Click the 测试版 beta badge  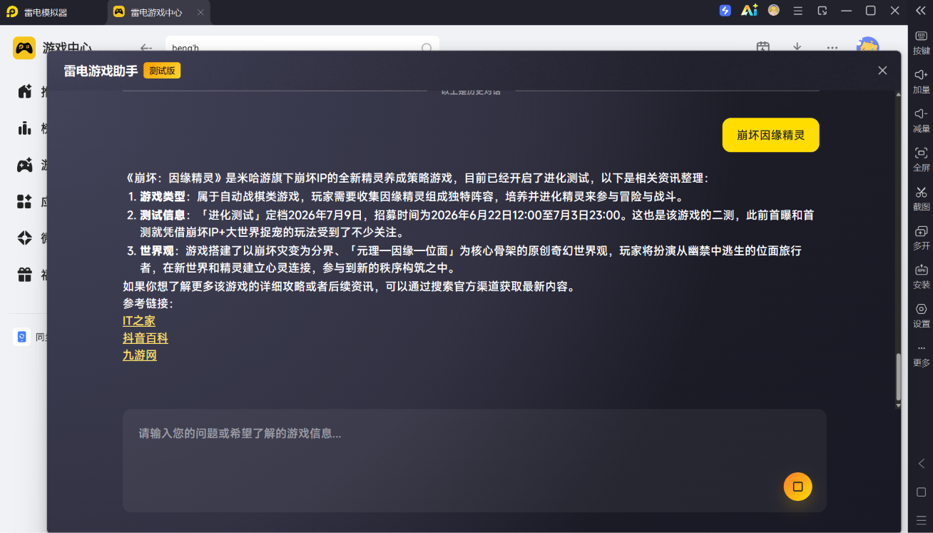(x=162, y=71)
